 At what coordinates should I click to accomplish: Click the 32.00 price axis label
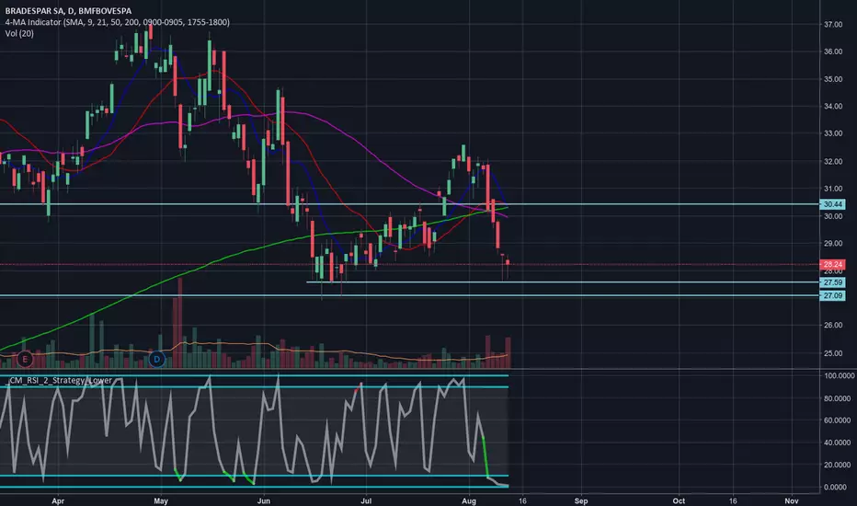coord(833,162)
